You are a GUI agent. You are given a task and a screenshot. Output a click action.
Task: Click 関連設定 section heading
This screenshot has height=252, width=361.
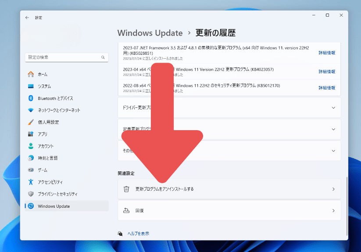tap(126, 174)
